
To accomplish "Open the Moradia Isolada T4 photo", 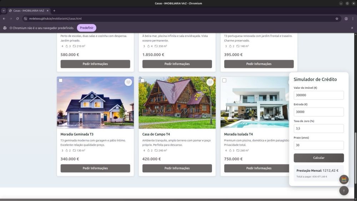I will tap(255, 103).
